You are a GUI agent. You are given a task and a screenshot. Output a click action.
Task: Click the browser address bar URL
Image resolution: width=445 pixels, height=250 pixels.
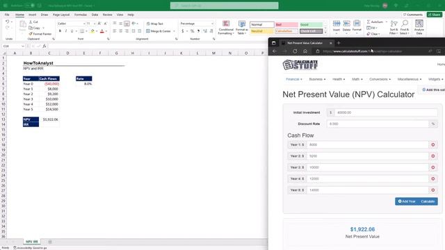coord(362,51)
